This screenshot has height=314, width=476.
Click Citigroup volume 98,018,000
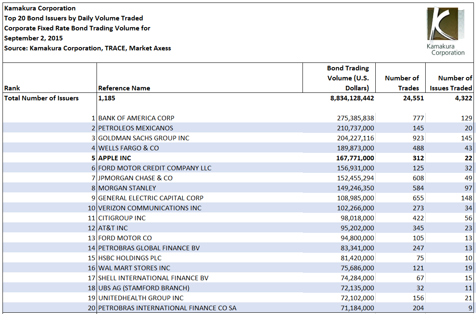tap(357, 218)
